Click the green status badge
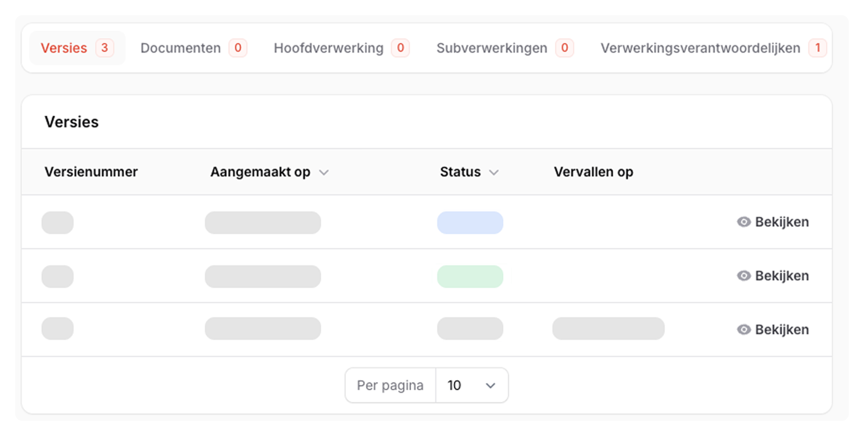 [470, 277]
